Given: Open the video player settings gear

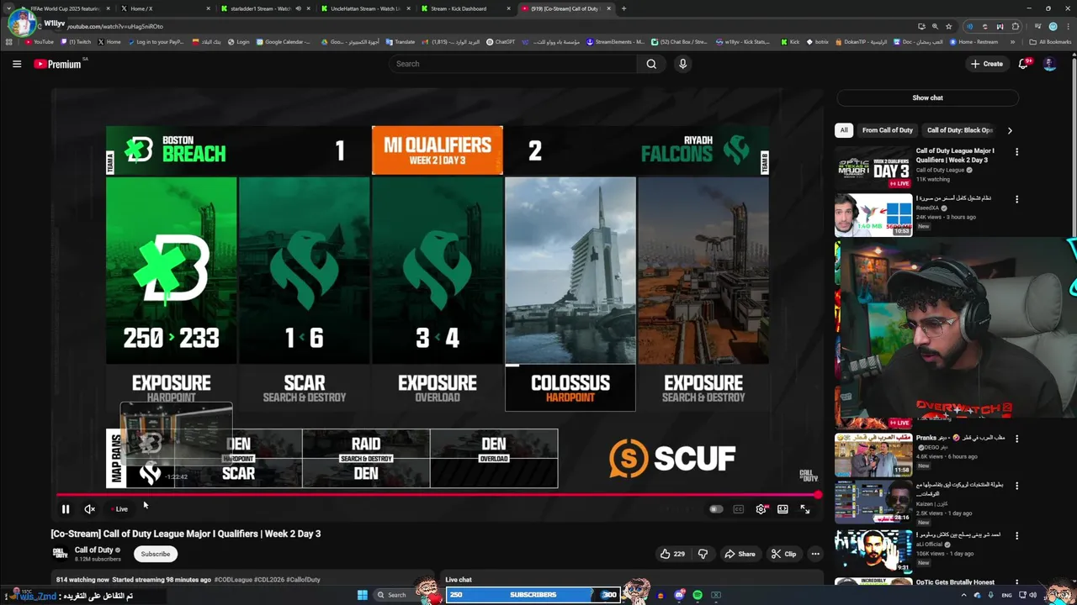Looking at the screenshot, I should pos(761,509).
